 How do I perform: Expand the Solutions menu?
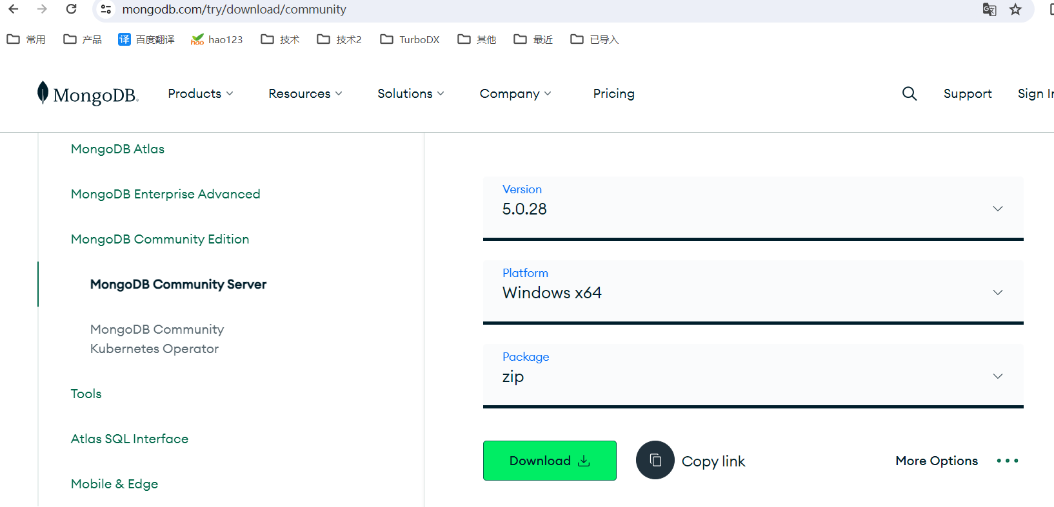click(411, 93)
